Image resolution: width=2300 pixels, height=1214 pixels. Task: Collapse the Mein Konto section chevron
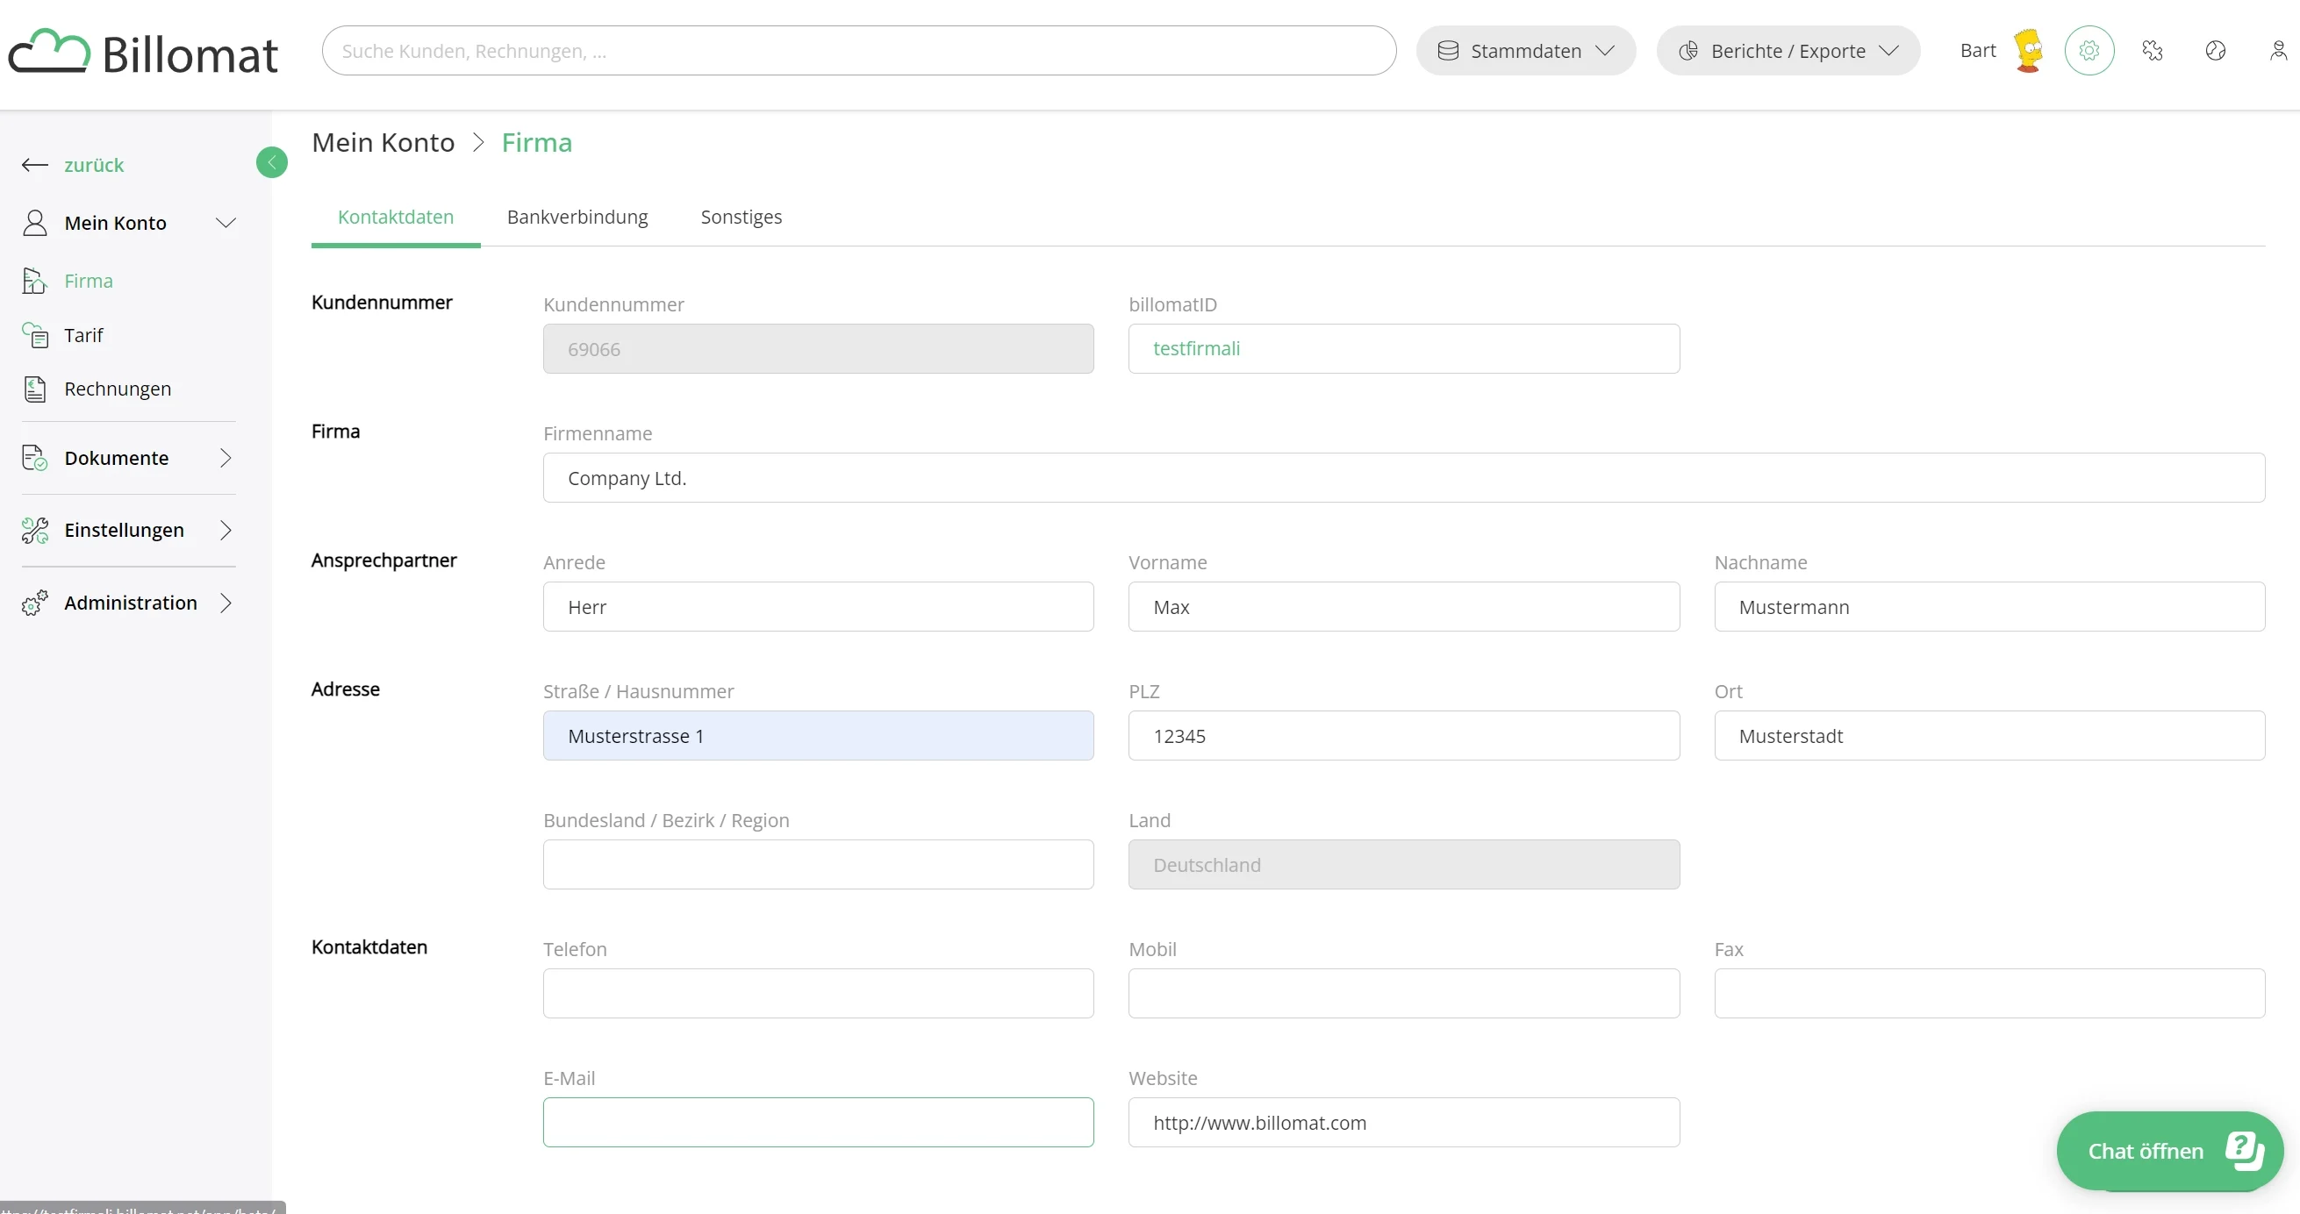[x=226, y=223]
